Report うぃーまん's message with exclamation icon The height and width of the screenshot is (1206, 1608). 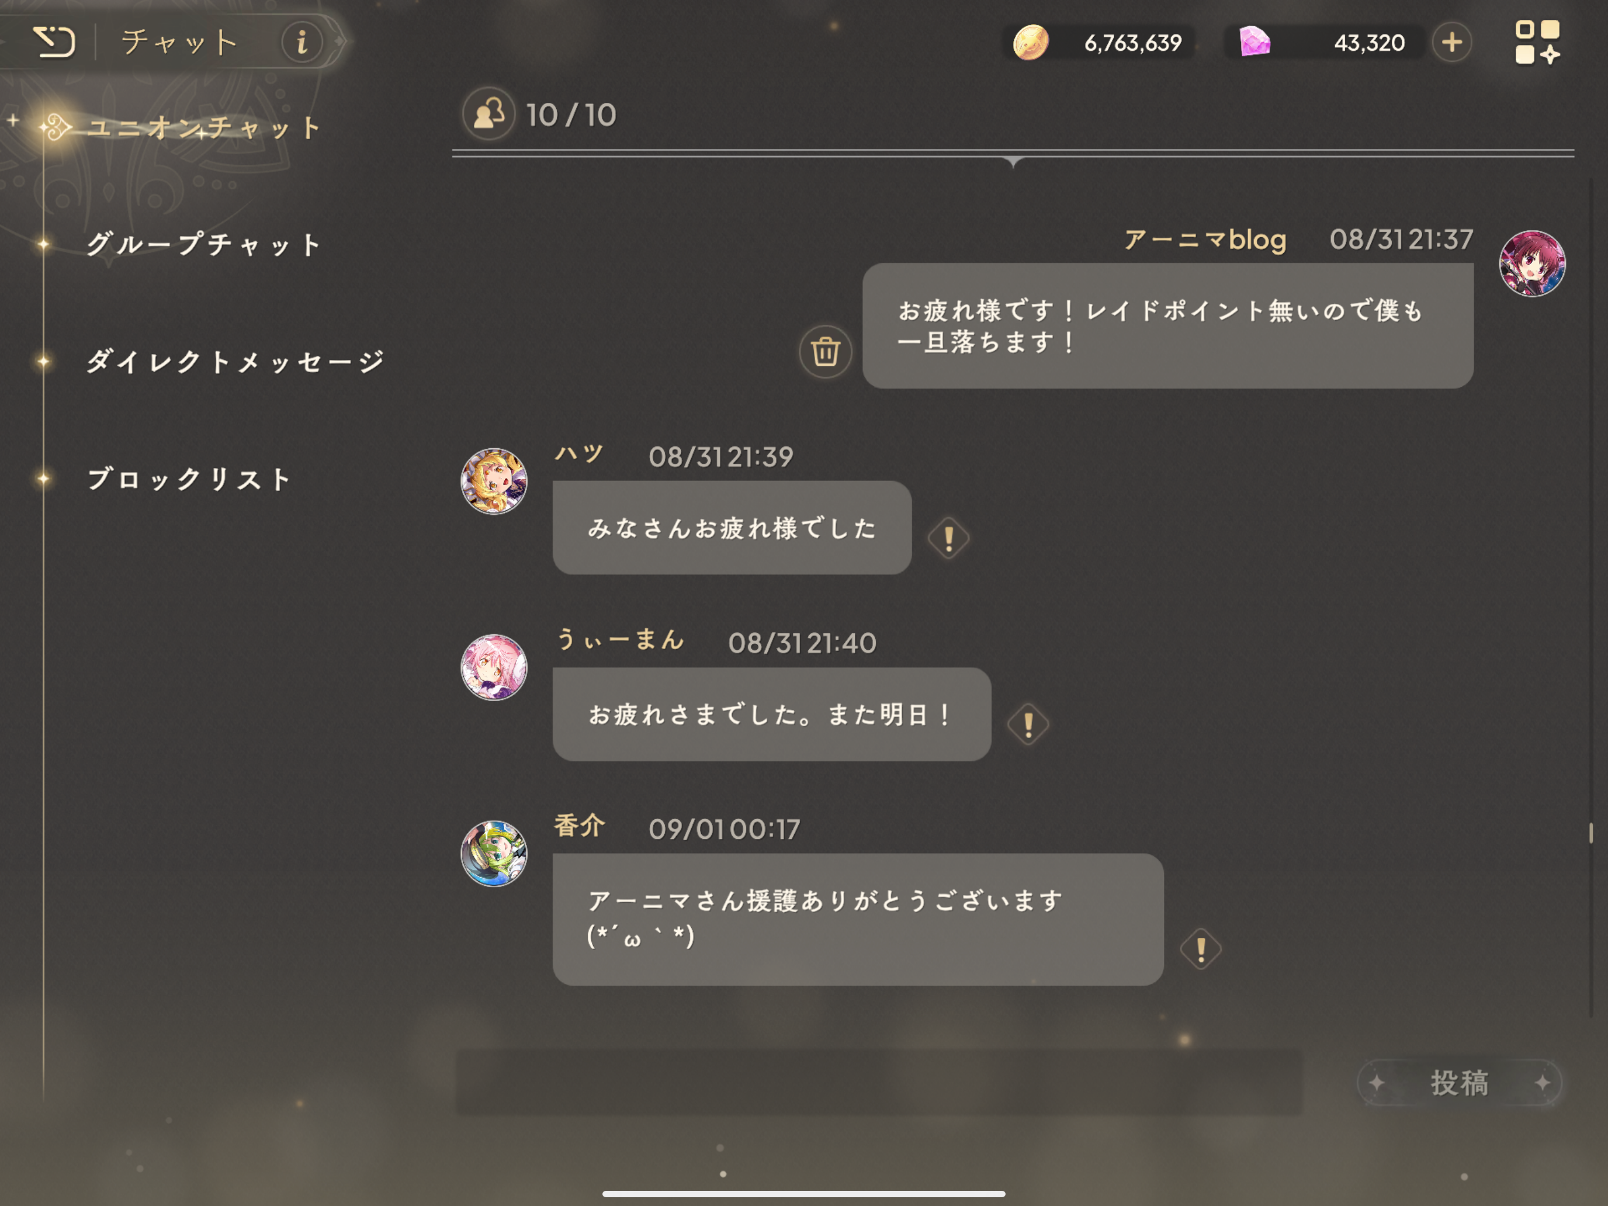click(1028, 724)
